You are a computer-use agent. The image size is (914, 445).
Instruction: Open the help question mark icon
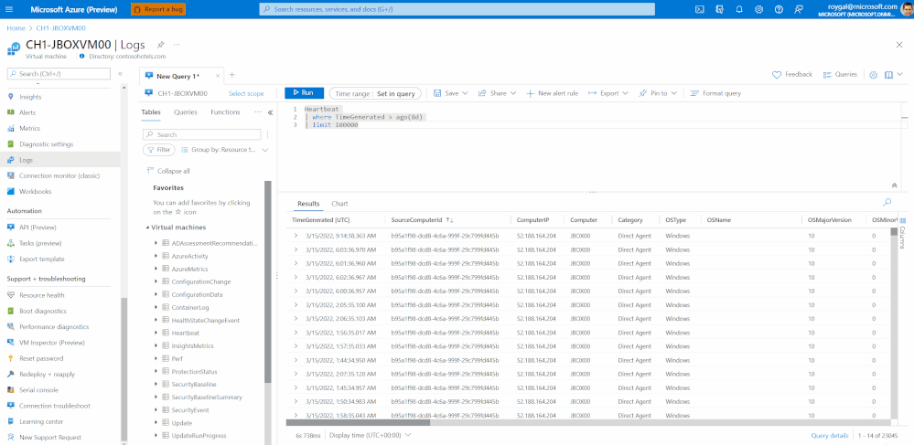[x=779, y=9]
